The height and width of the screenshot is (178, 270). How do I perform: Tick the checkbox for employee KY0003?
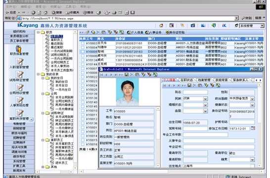tap(83, 43)
